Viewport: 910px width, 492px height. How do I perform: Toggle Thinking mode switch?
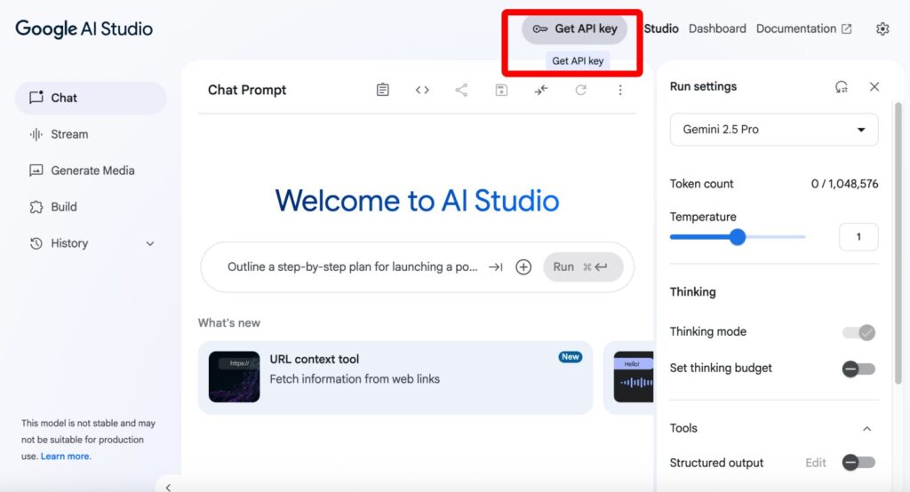(859, 332)
